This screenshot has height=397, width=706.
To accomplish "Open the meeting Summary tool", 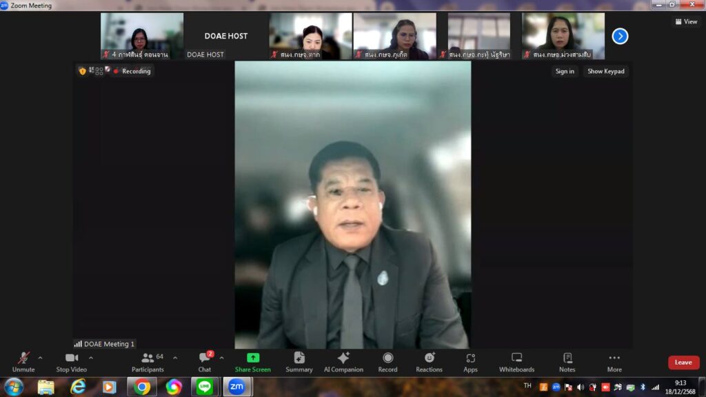I will pos(299,362).
